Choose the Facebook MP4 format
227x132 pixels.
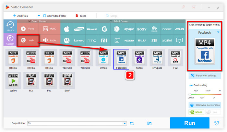coord(121,59)
